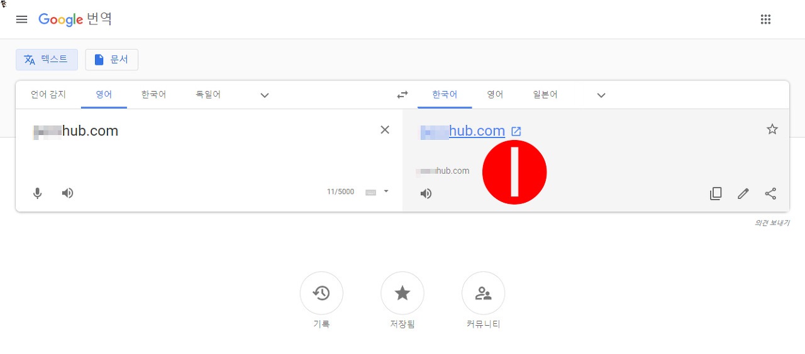Click the small transliteration text under translation
Image resolution: width=805 pixels, height=354 pixels.
[x=443, y=171]
